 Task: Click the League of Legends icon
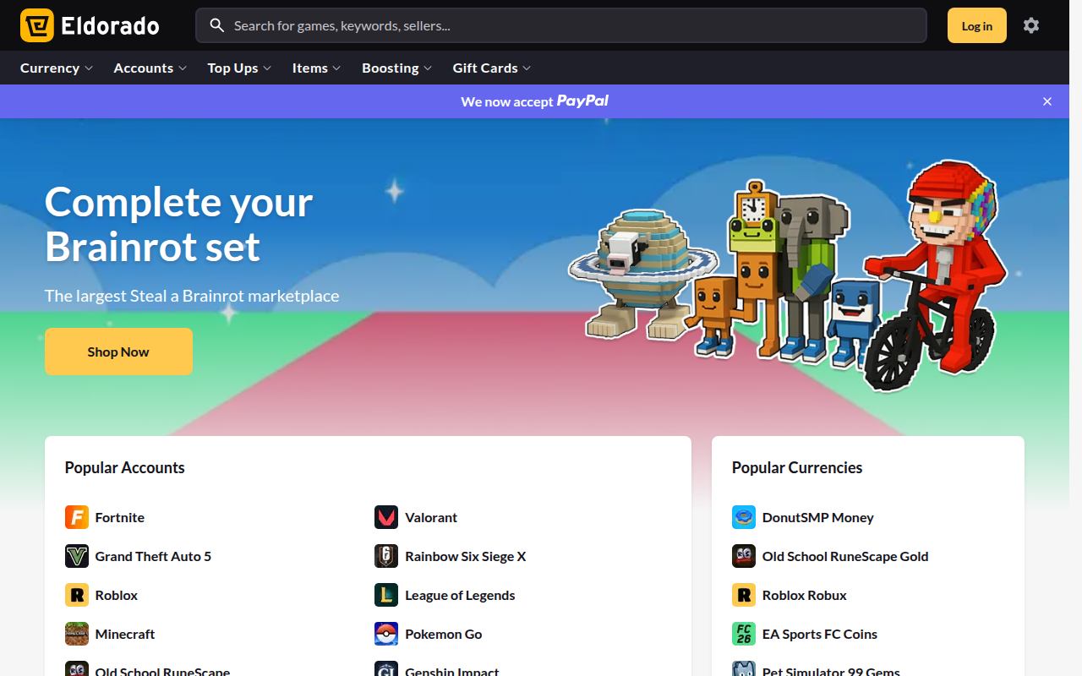pos(386,595)
